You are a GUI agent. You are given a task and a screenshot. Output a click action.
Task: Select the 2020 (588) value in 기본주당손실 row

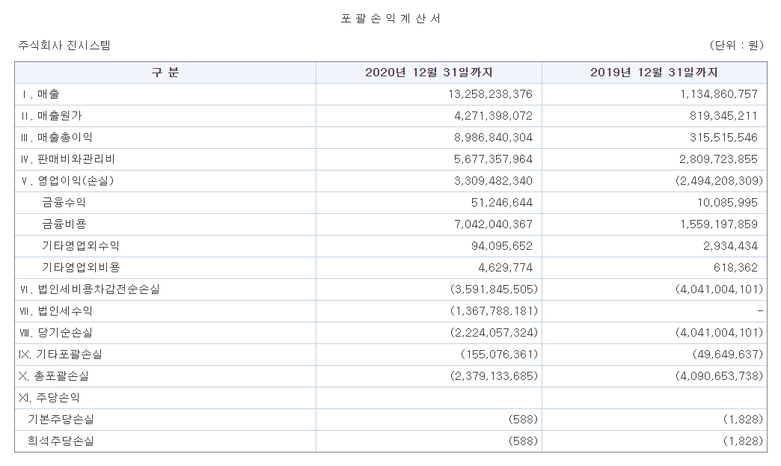tap(523, 419)
